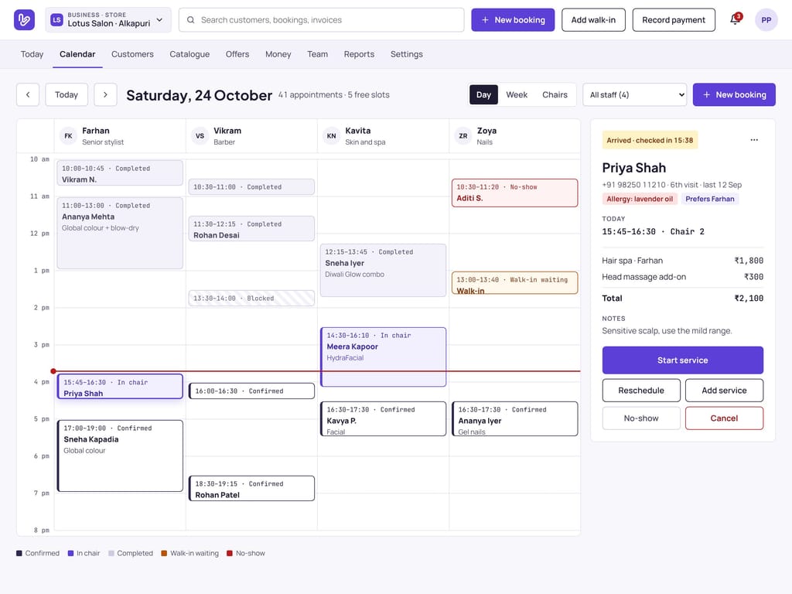Click the Confirmed legend color swatch
792x594 pixels.
coord(19,553)
